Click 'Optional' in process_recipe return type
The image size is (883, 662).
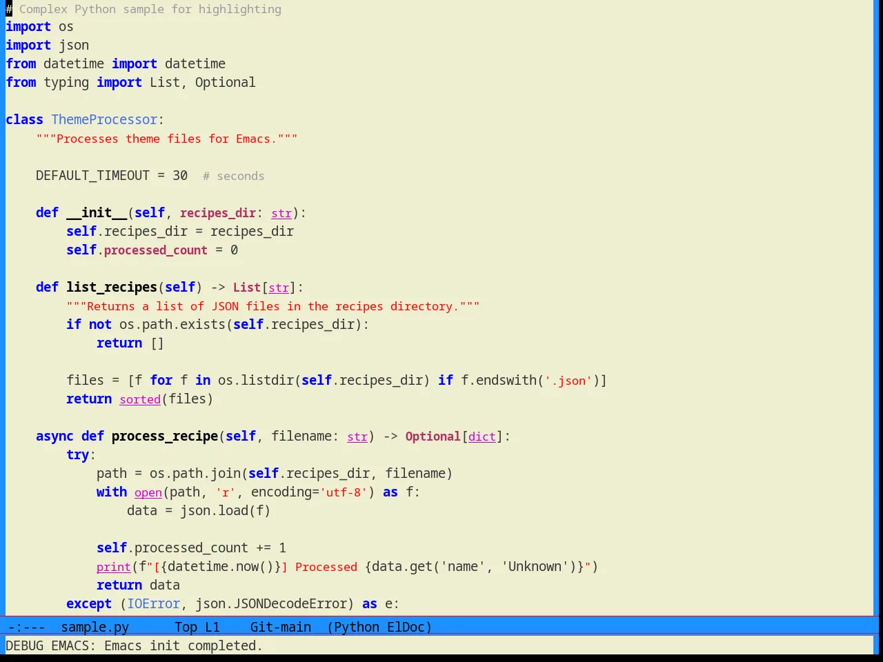pyautogui.click(x=433, y=436)
